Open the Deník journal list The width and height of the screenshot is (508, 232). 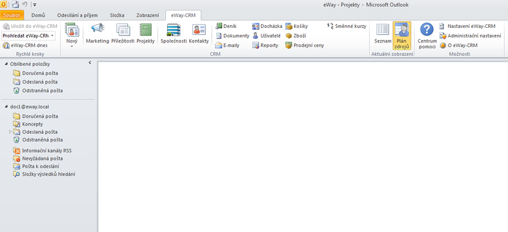click(226, 26)
